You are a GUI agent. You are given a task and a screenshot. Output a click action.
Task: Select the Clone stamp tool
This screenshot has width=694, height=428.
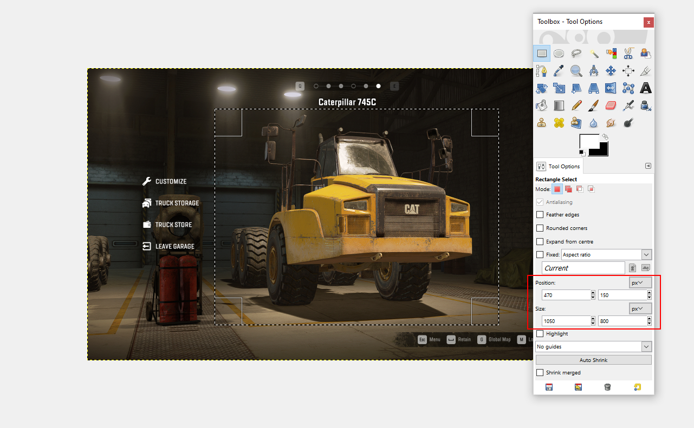[x=542, y=122]
